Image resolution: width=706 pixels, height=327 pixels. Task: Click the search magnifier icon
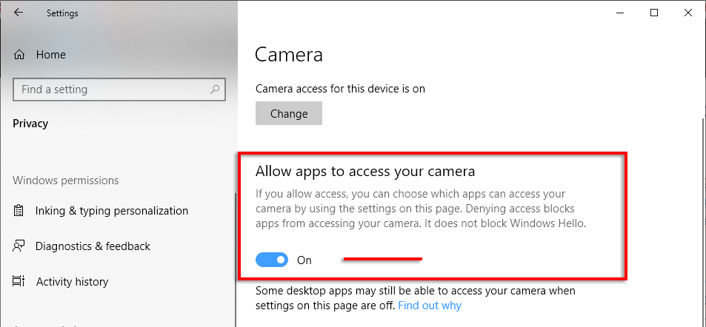(215, 90)
